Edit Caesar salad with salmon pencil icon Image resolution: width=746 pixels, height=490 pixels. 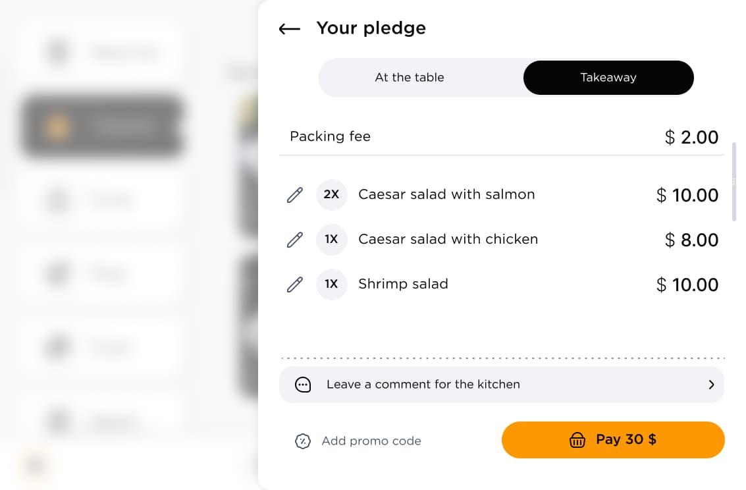tap(294, 194)
